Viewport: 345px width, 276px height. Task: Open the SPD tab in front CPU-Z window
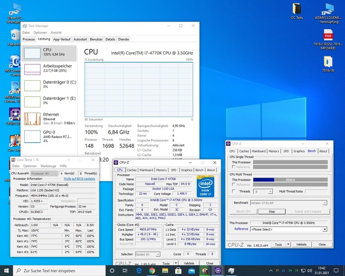174,170
